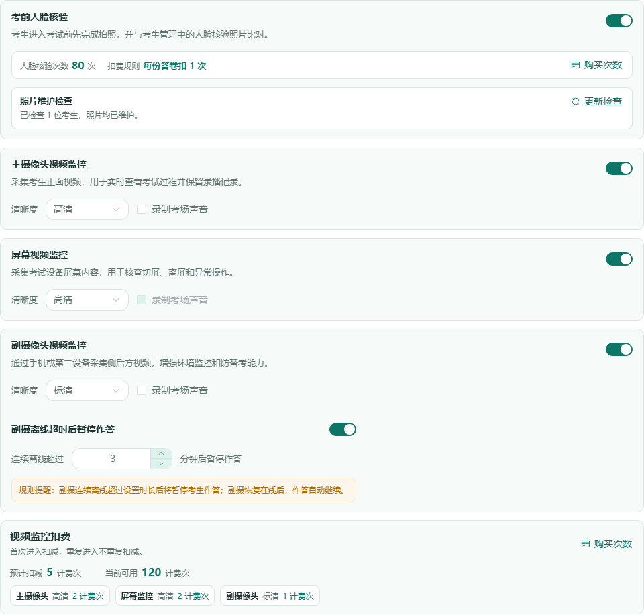Screen dimensions: 644x615
Task: Click the card icon beside the face verification 购买次数 link
Action: click(x=576, y=65)
